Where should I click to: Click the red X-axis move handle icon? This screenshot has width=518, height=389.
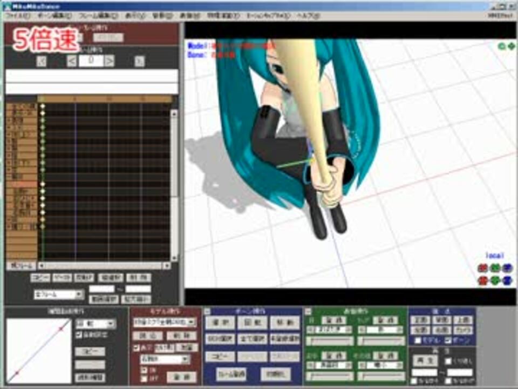tap(483, 281)
